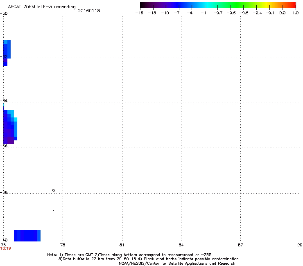
Task: Click colorbar label -0.4
Action: [257, 13]
